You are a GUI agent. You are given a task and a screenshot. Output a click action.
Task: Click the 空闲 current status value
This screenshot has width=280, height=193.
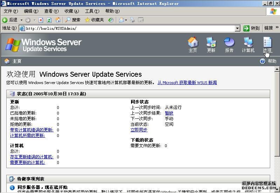pyautogui.click(x=169, y=124)
